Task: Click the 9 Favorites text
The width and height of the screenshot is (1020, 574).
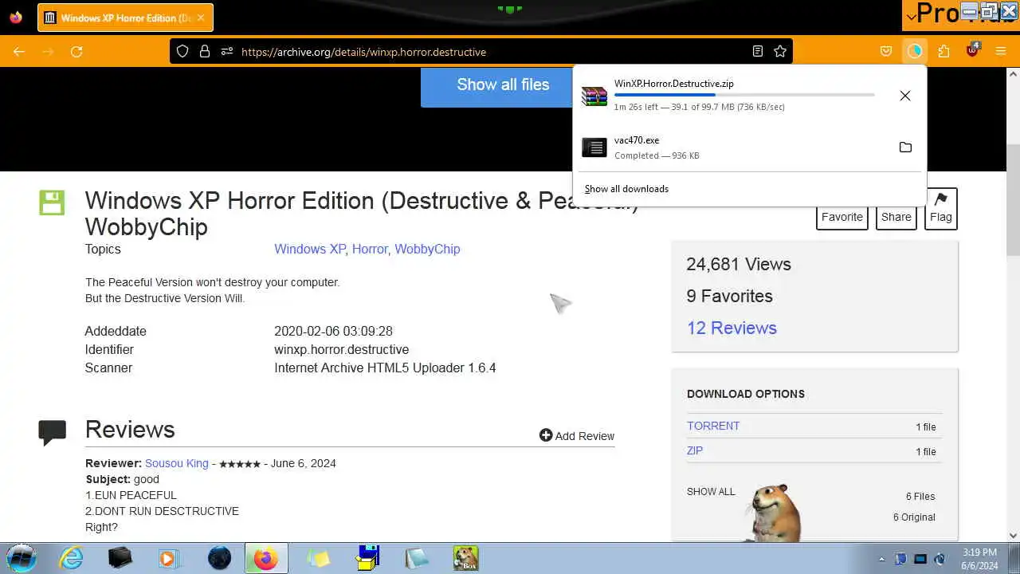Action: [730, 296]
